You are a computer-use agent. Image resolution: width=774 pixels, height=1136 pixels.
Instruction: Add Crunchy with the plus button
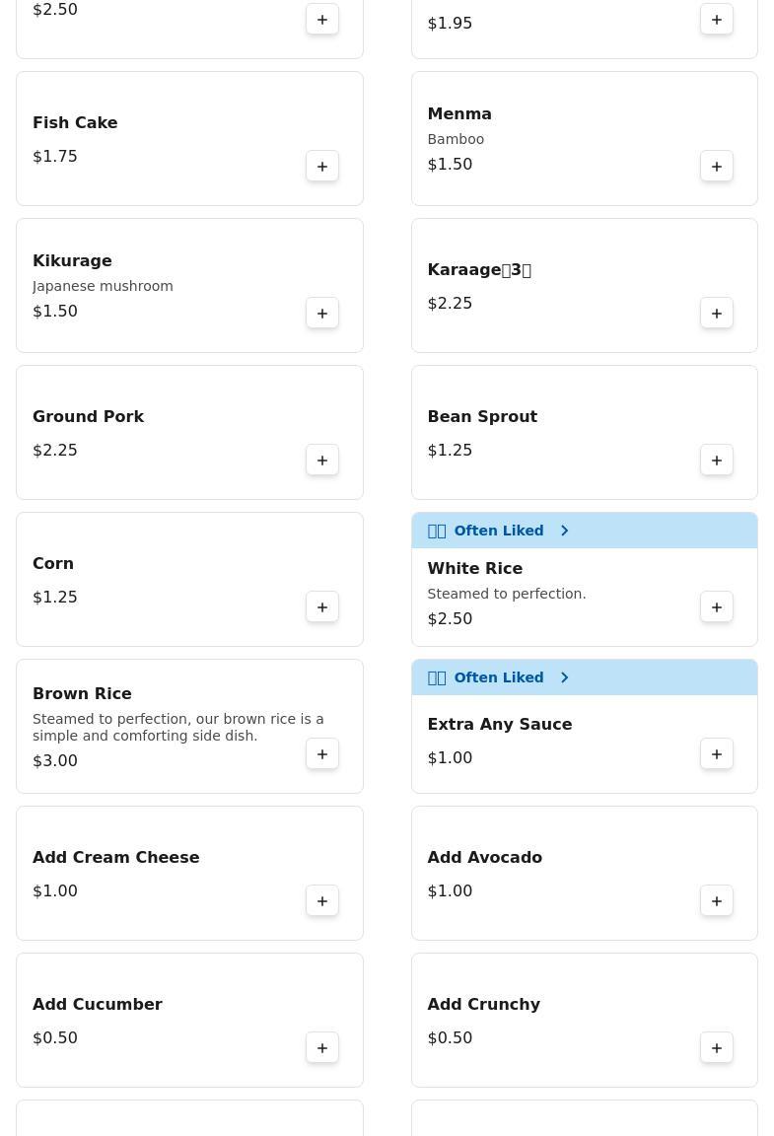click(717, 1048)
